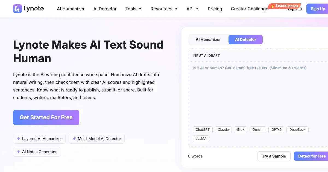Screen dimensions: 328x172
Task: Click the sparkle icon on Layered AI Humanizer
Action: [19, 139]
